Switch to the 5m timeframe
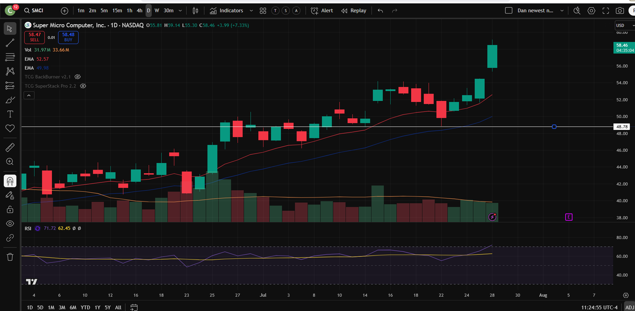Viewport: 635px width, 311px height. (104, 11)
